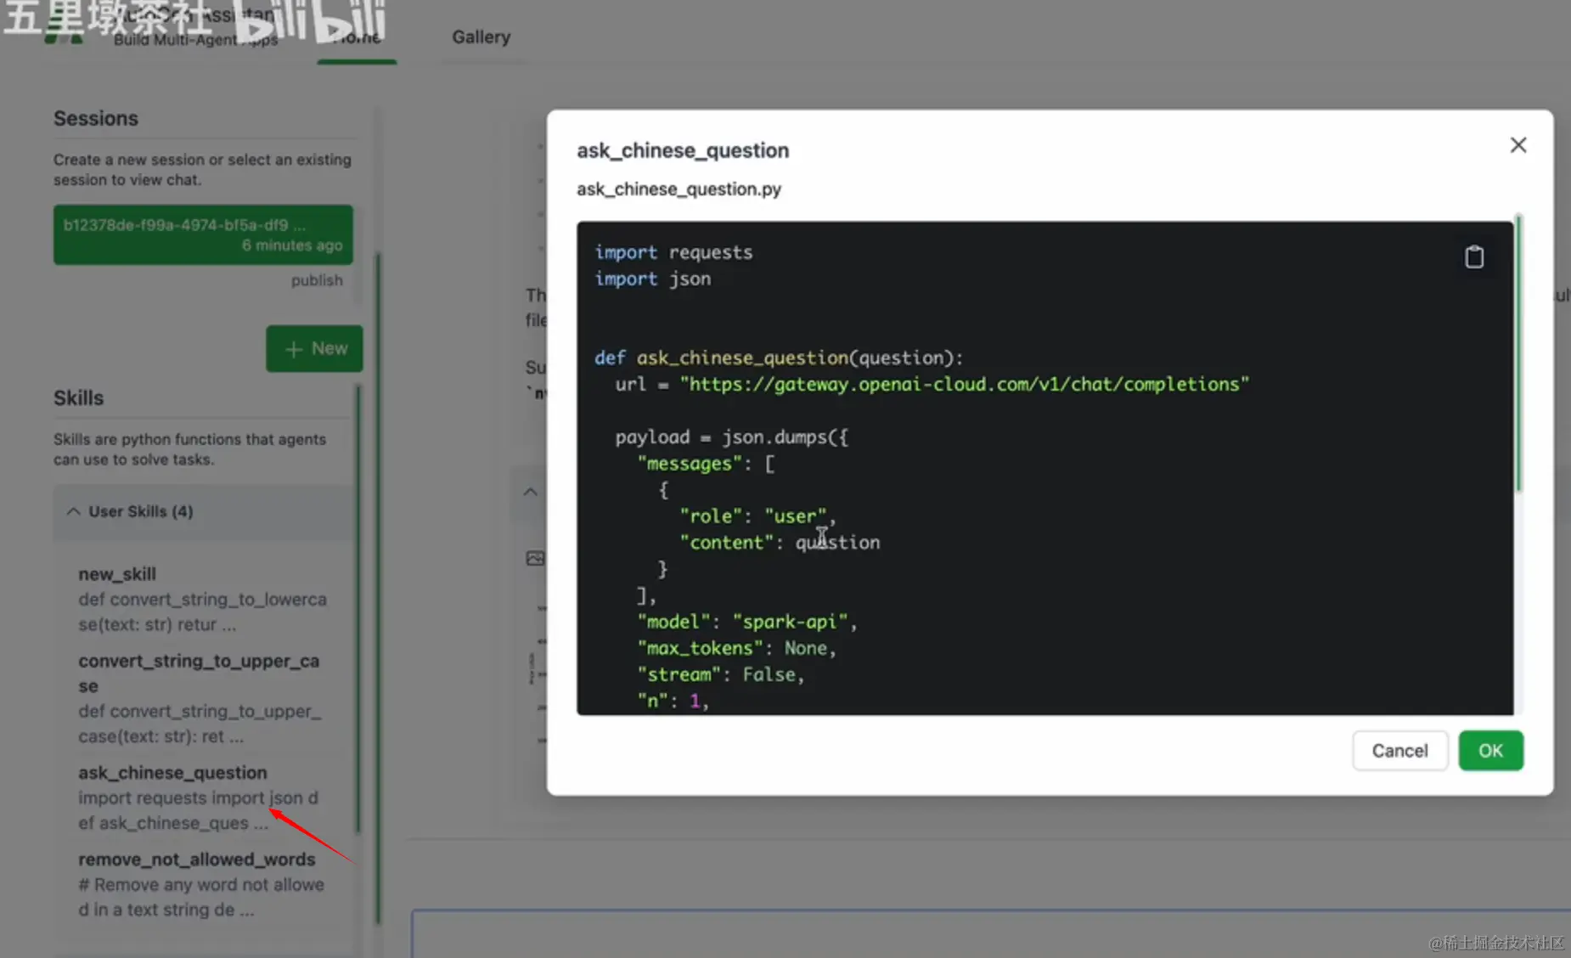Screen dimensions: 1571x958
Task: Create a new session with + New
Action: tap(314, 348)
